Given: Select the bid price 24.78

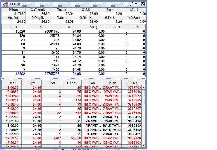Looking at the screenshot, I should pyautogui.click(x=77, y=48).
